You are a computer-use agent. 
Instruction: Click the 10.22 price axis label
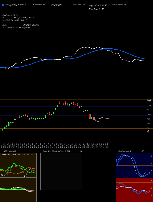[x=149, y=114]
